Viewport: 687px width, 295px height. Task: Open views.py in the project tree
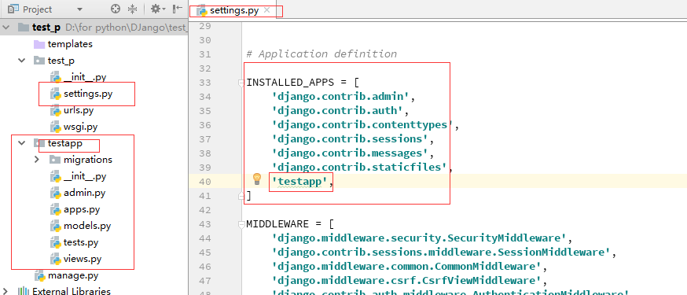click(x=83, y=259)
